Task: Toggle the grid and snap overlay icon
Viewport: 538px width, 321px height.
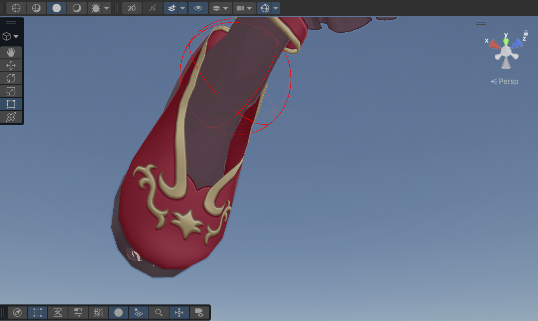Action: click(98, 313)
